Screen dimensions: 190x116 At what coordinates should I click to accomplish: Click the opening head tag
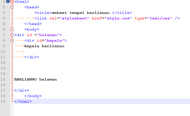coord(32,7)
